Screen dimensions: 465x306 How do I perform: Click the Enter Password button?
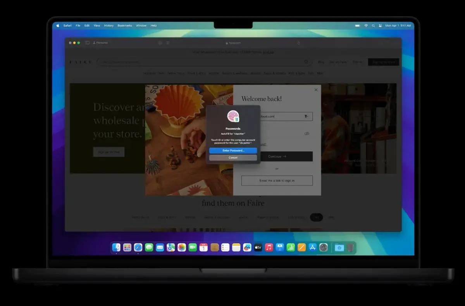click(x=233, y=150)
